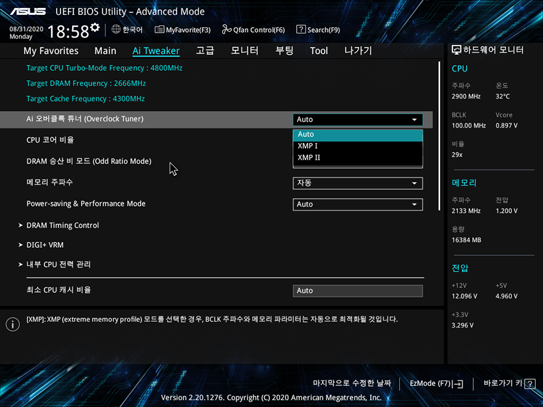This screenshot has width=543, height=407.
Task: Open the My Favorites tab
Action: pyautogui.click(x=51, y=51)
